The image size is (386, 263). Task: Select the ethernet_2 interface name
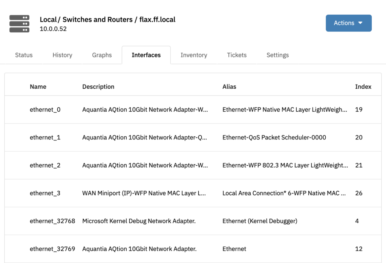[45, 165]
